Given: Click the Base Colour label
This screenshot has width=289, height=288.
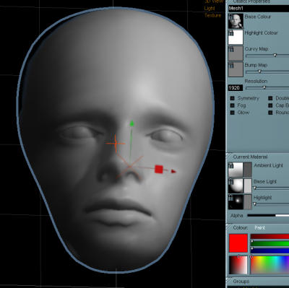Looking at the screenshot, I should (258, 17).
